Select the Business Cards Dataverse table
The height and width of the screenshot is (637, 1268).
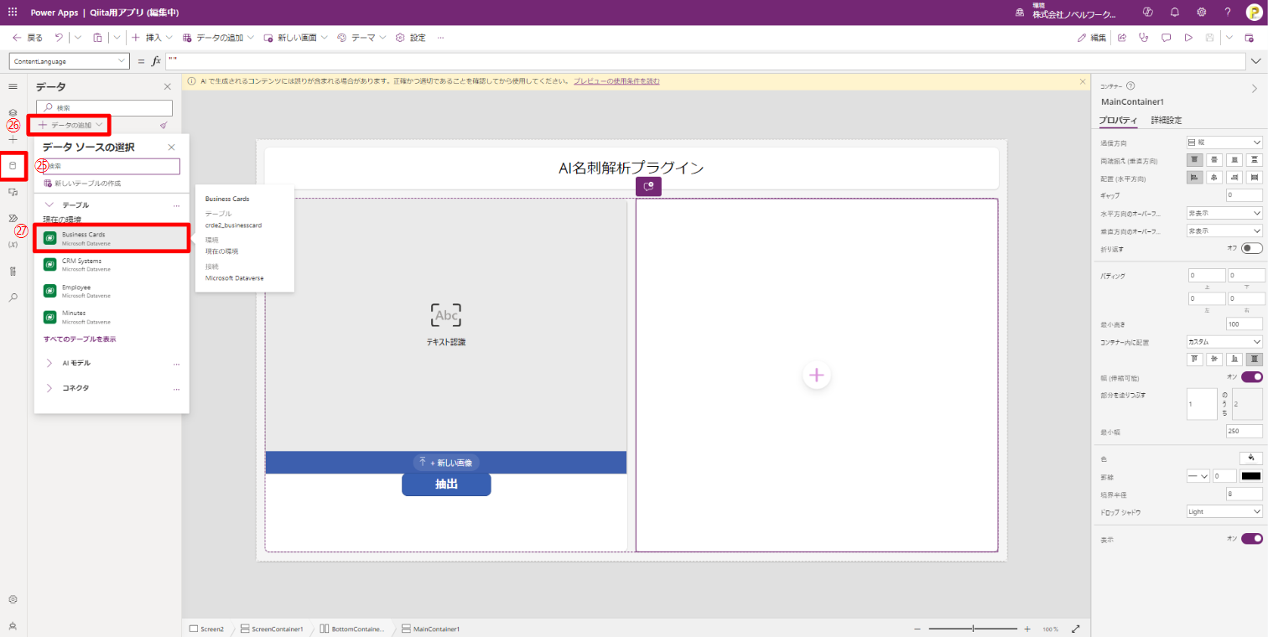pyautogui.click(x=111, y=239)
